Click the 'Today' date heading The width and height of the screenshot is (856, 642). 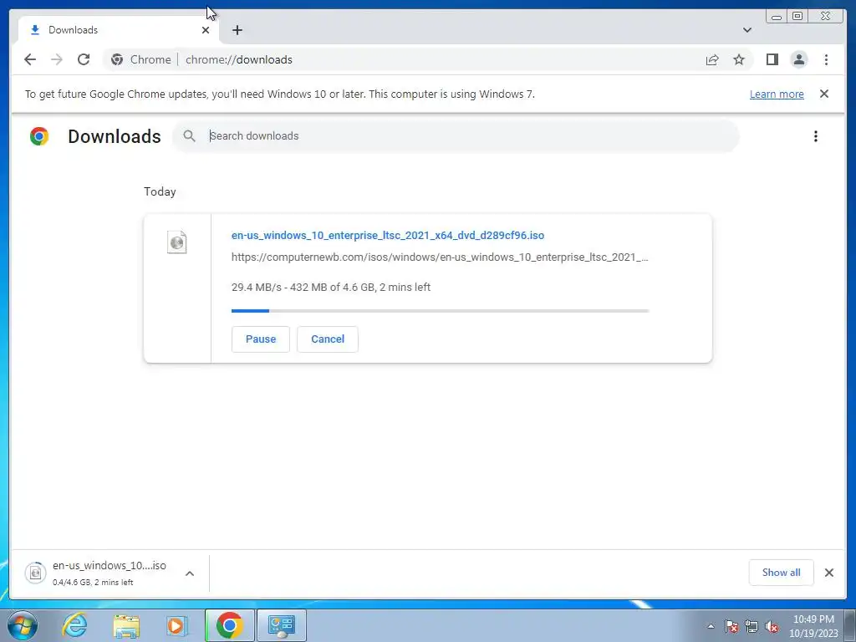[x=160, y=191]
